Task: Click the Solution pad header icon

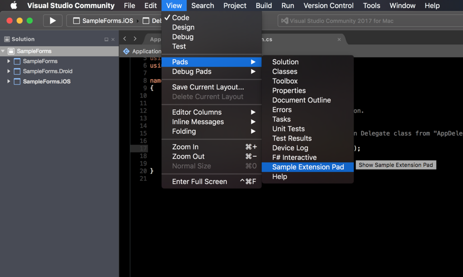Action: [x=7, y=39]
